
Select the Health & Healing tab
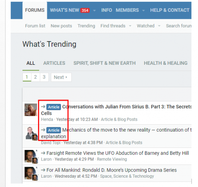[165, 63]
